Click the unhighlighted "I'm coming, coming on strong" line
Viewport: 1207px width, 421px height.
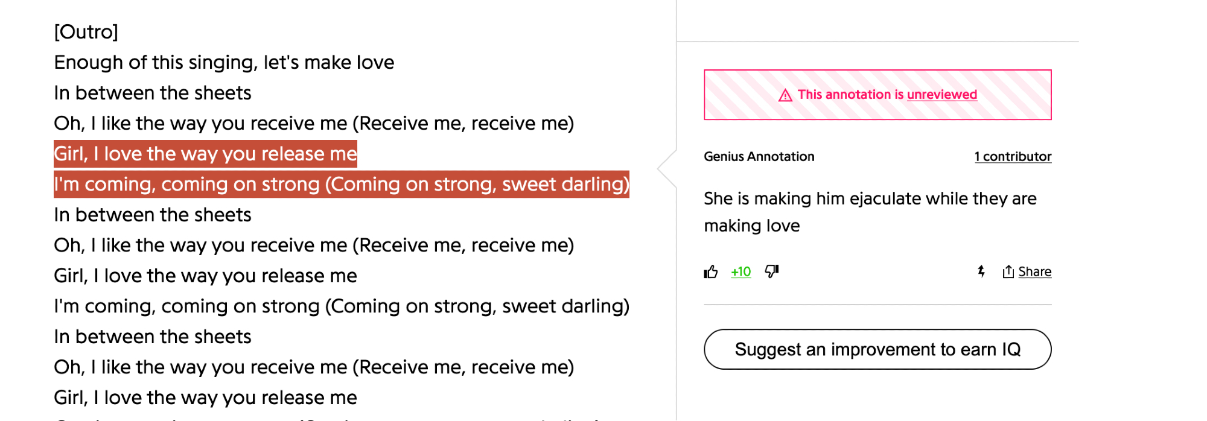tap(341, 306)
